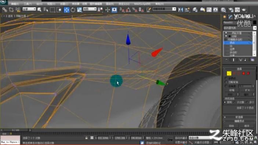This screenshot has height=145, width=258.
Task: Open the modifier list dropdown
Action: pos(240,28)
